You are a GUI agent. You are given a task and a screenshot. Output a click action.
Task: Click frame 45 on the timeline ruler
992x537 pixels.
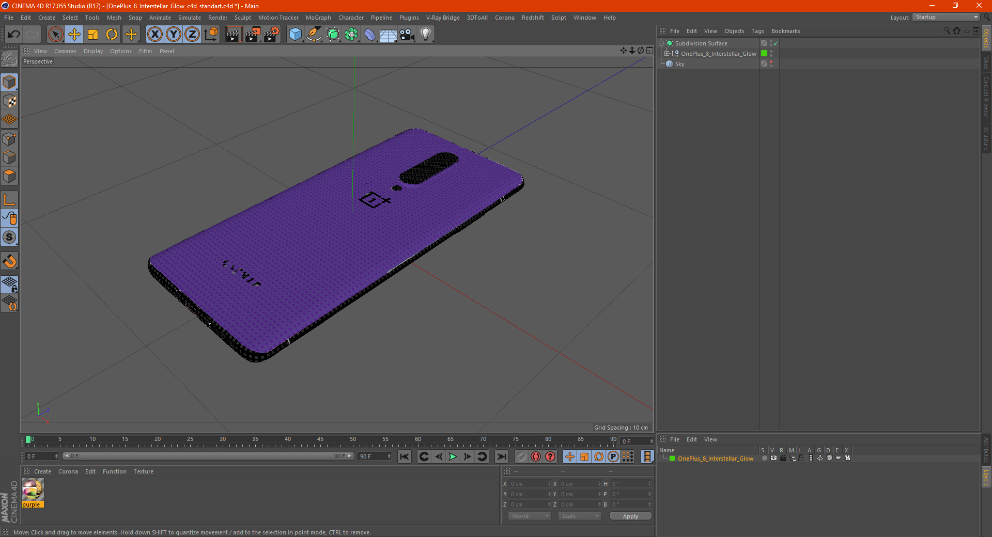point(320,440)
